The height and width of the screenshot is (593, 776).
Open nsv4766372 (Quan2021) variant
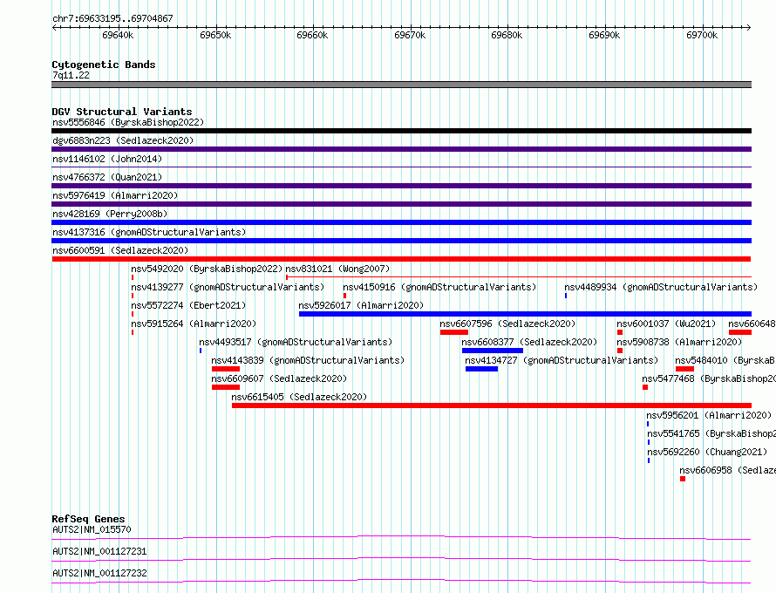coord(107,177)
